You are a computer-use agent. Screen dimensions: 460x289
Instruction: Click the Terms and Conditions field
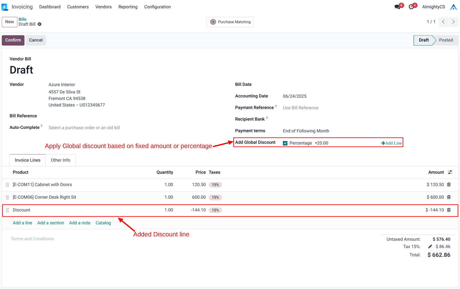[32, 239]
